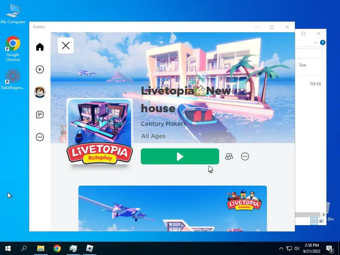Open the friends/join icon next to Play

(x=229, y=156)
